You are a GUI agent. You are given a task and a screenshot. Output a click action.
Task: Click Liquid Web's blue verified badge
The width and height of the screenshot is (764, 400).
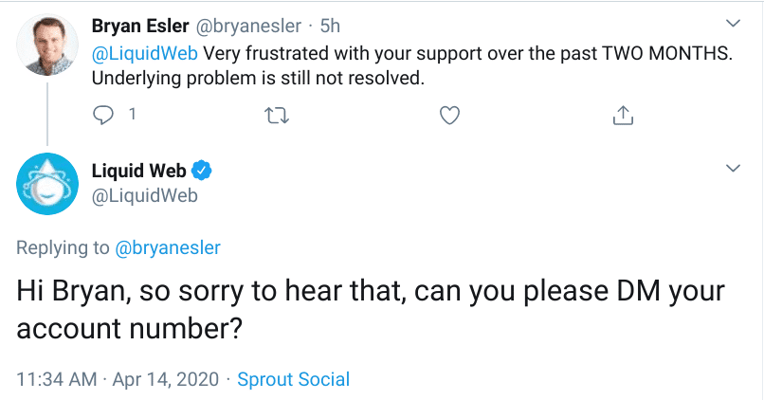(201, 172)
